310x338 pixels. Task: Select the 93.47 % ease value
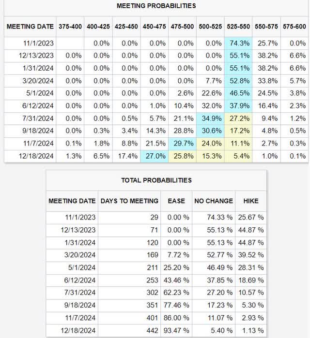click(177, 331)
